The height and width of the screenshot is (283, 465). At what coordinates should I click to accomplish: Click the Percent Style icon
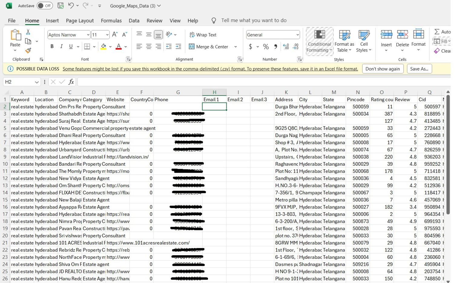266,47
